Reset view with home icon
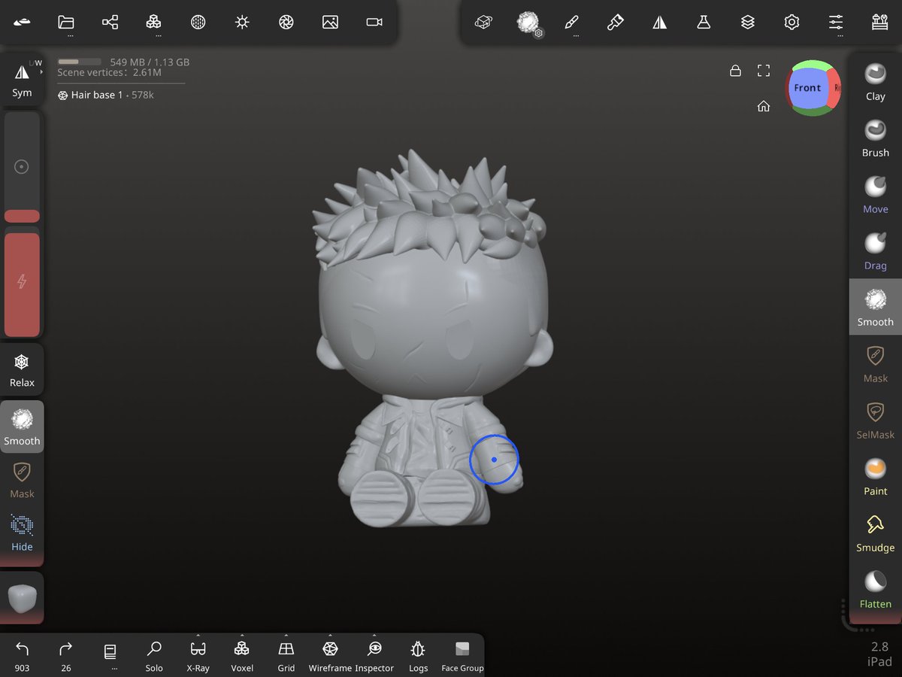The width and height of the screenshot is (902, 677). (x=764, y=106)
